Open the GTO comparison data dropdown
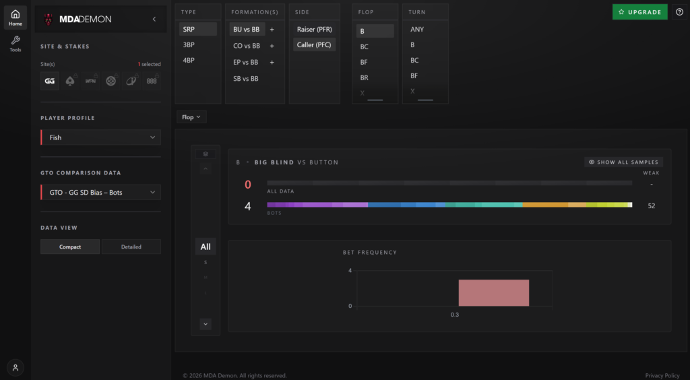Image resolution: width=690 pixels, height=380 pixels. click(101, 192)
